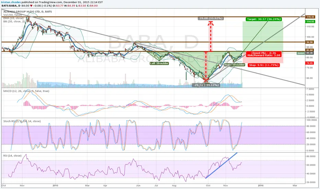Click the 84.36 current price tag

coord(309,53)
